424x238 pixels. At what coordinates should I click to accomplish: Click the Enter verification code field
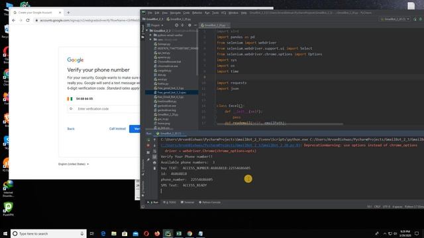103,108
